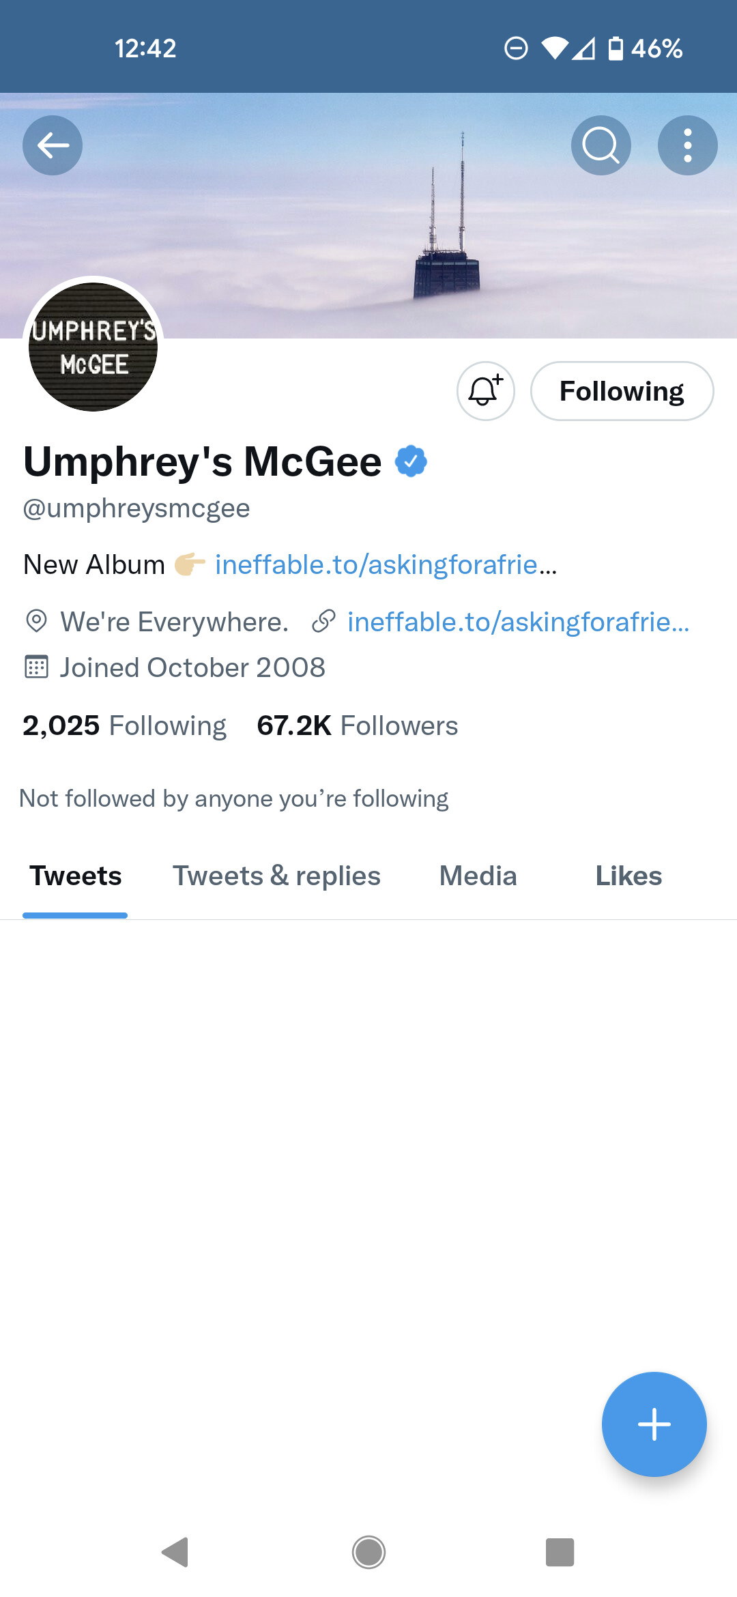Tap the back arrow icon
This screenshot has height=1597, width=737.
click(53, 145)
